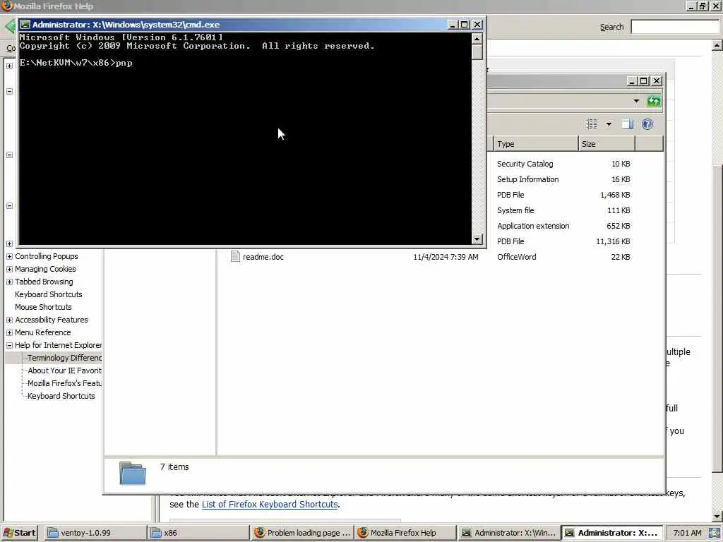This screenshot has height=542, width=723.
Task: Click the folder icon in the Explorer details pane
Action: pos(133,473)
